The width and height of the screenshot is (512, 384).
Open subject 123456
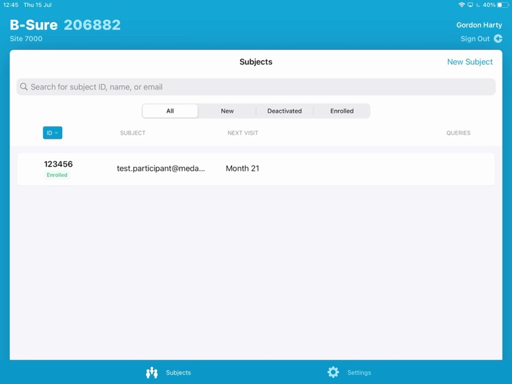coord(256,169)
